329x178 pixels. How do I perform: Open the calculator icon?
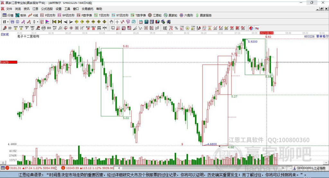tap(146, 22)
